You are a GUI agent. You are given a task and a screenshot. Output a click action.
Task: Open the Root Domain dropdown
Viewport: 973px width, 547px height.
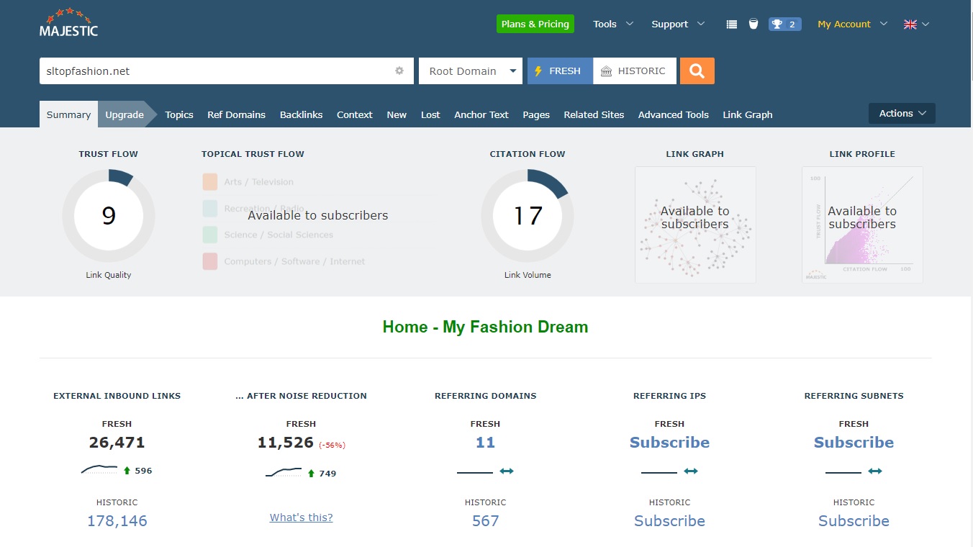471,71
